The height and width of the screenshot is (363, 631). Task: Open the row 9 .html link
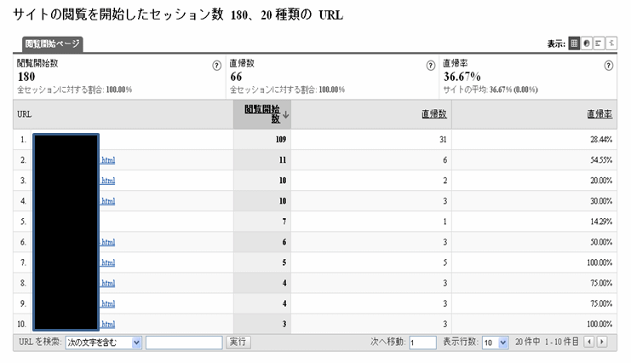[107, 303]
